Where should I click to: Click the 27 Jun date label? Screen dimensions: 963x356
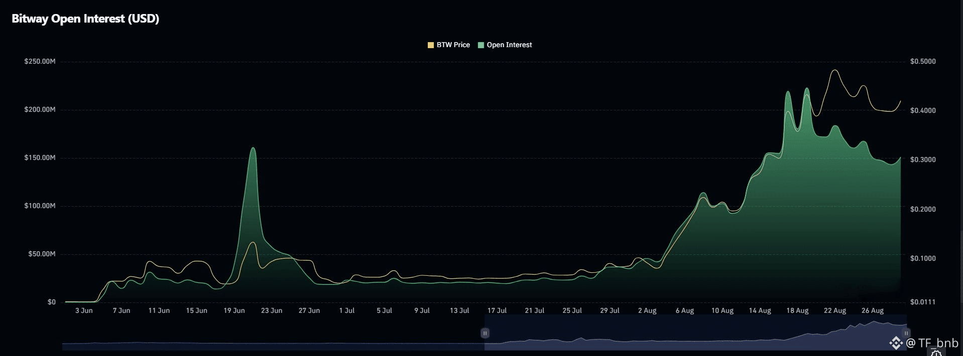(309, 310)
